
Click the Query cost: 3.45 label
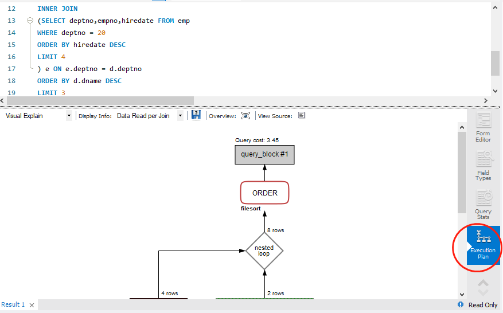257,140
